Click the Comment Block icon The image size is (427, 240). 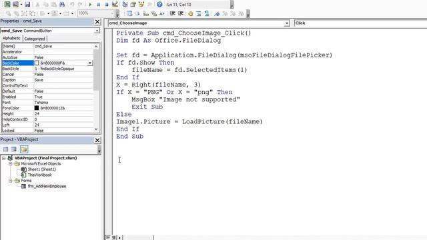pyautogui.click(x=199, y=13)
